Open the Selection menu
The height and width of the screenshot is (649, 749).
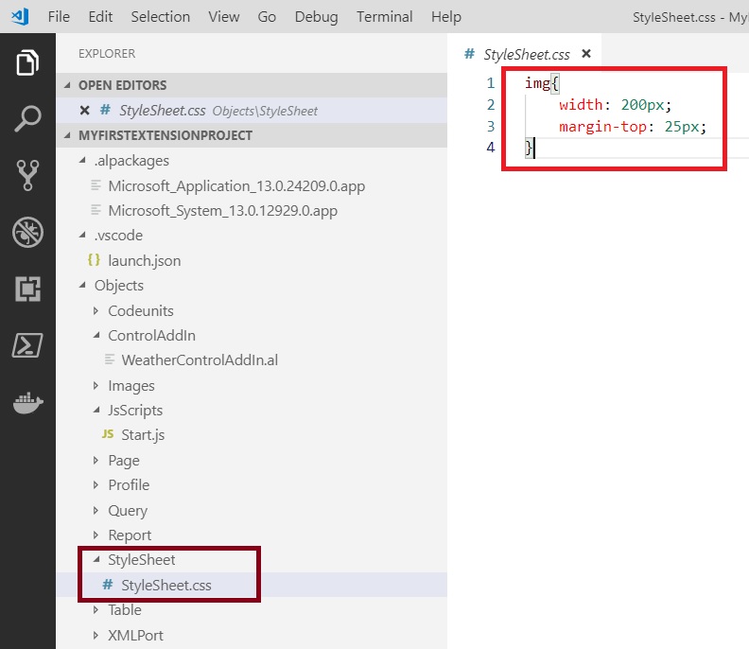click(160, 17)
